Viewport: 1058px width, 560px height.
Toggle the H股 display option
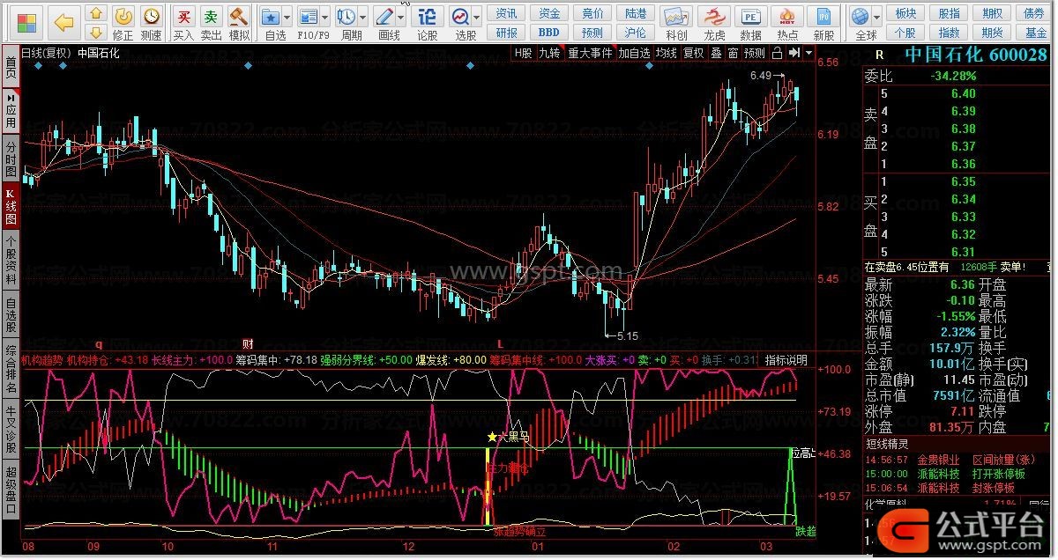point(524,53)
